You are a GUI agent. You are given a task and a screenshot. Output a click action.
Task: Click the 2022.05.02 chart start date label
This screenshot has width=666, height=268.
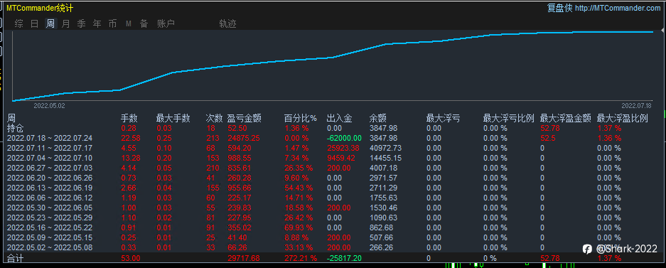point(49,105)
